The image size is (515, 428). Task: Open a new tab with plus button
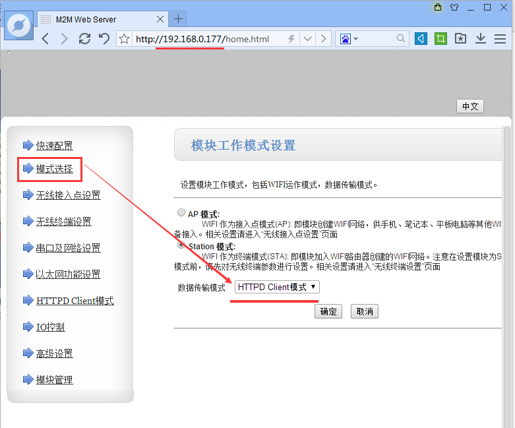point(179,18)
